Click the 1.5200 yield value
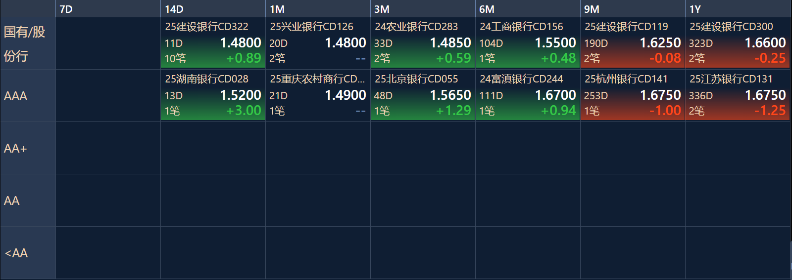 tap(241, 95)
